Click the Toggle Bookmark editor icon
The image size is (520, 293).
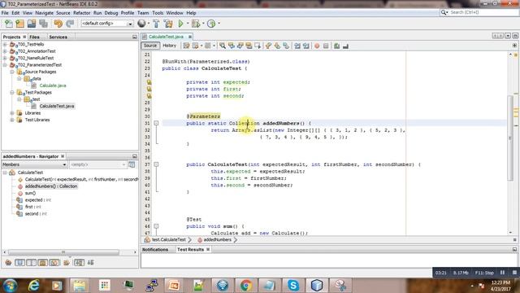(286, 46)
